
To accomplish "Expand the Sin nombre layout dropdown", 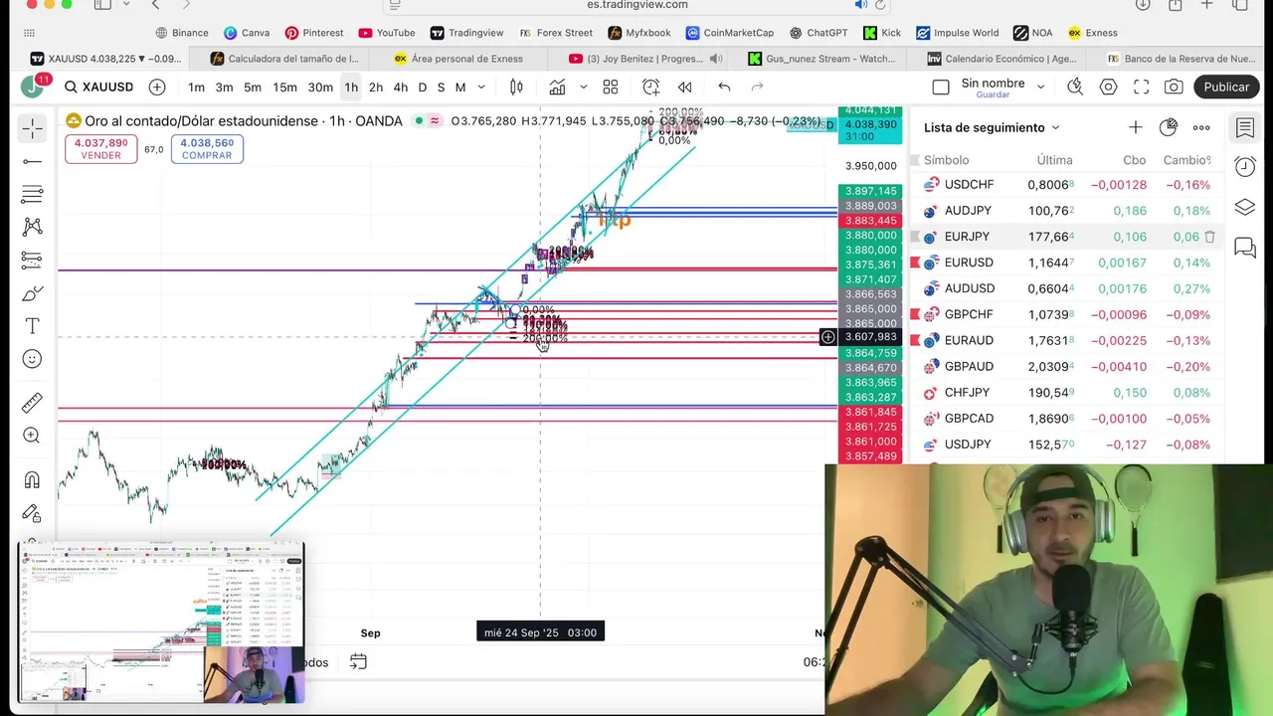I will pos(1040,88).
